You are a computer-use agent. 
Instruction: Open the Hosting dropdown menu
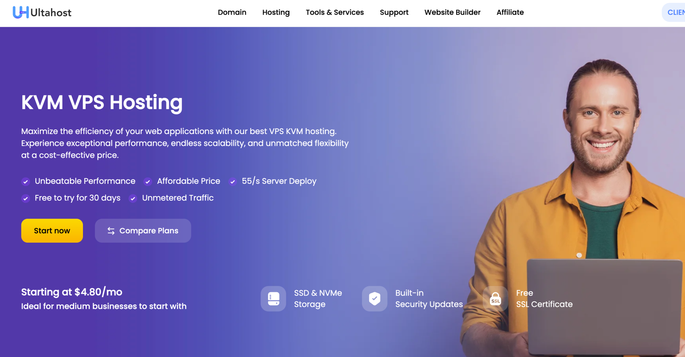[x=276, y=12]
